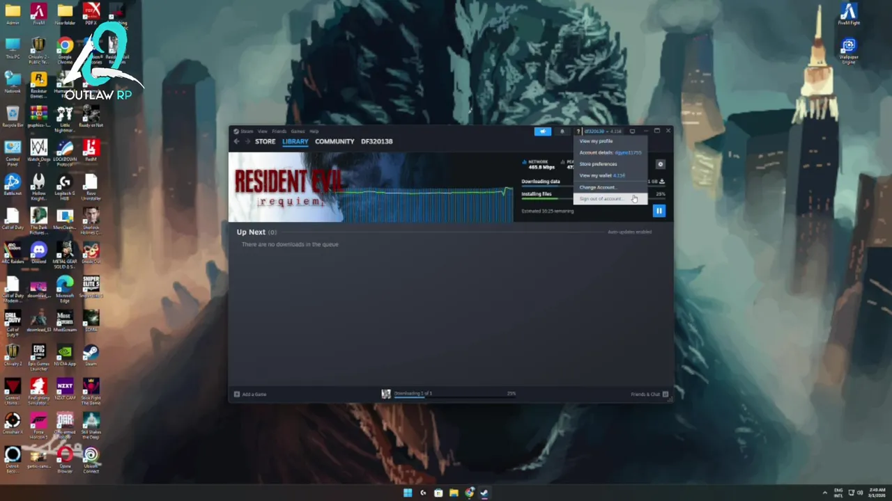Click the Auto-updates enabled label
The image size is (892, 501).
(629, 232)
